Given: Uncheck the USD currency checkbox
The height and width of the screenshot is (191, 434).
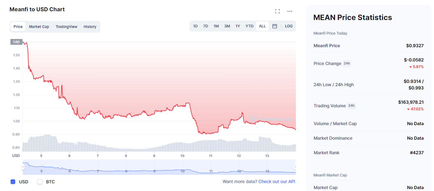Looking at the screenshot, I should point(13,182).
